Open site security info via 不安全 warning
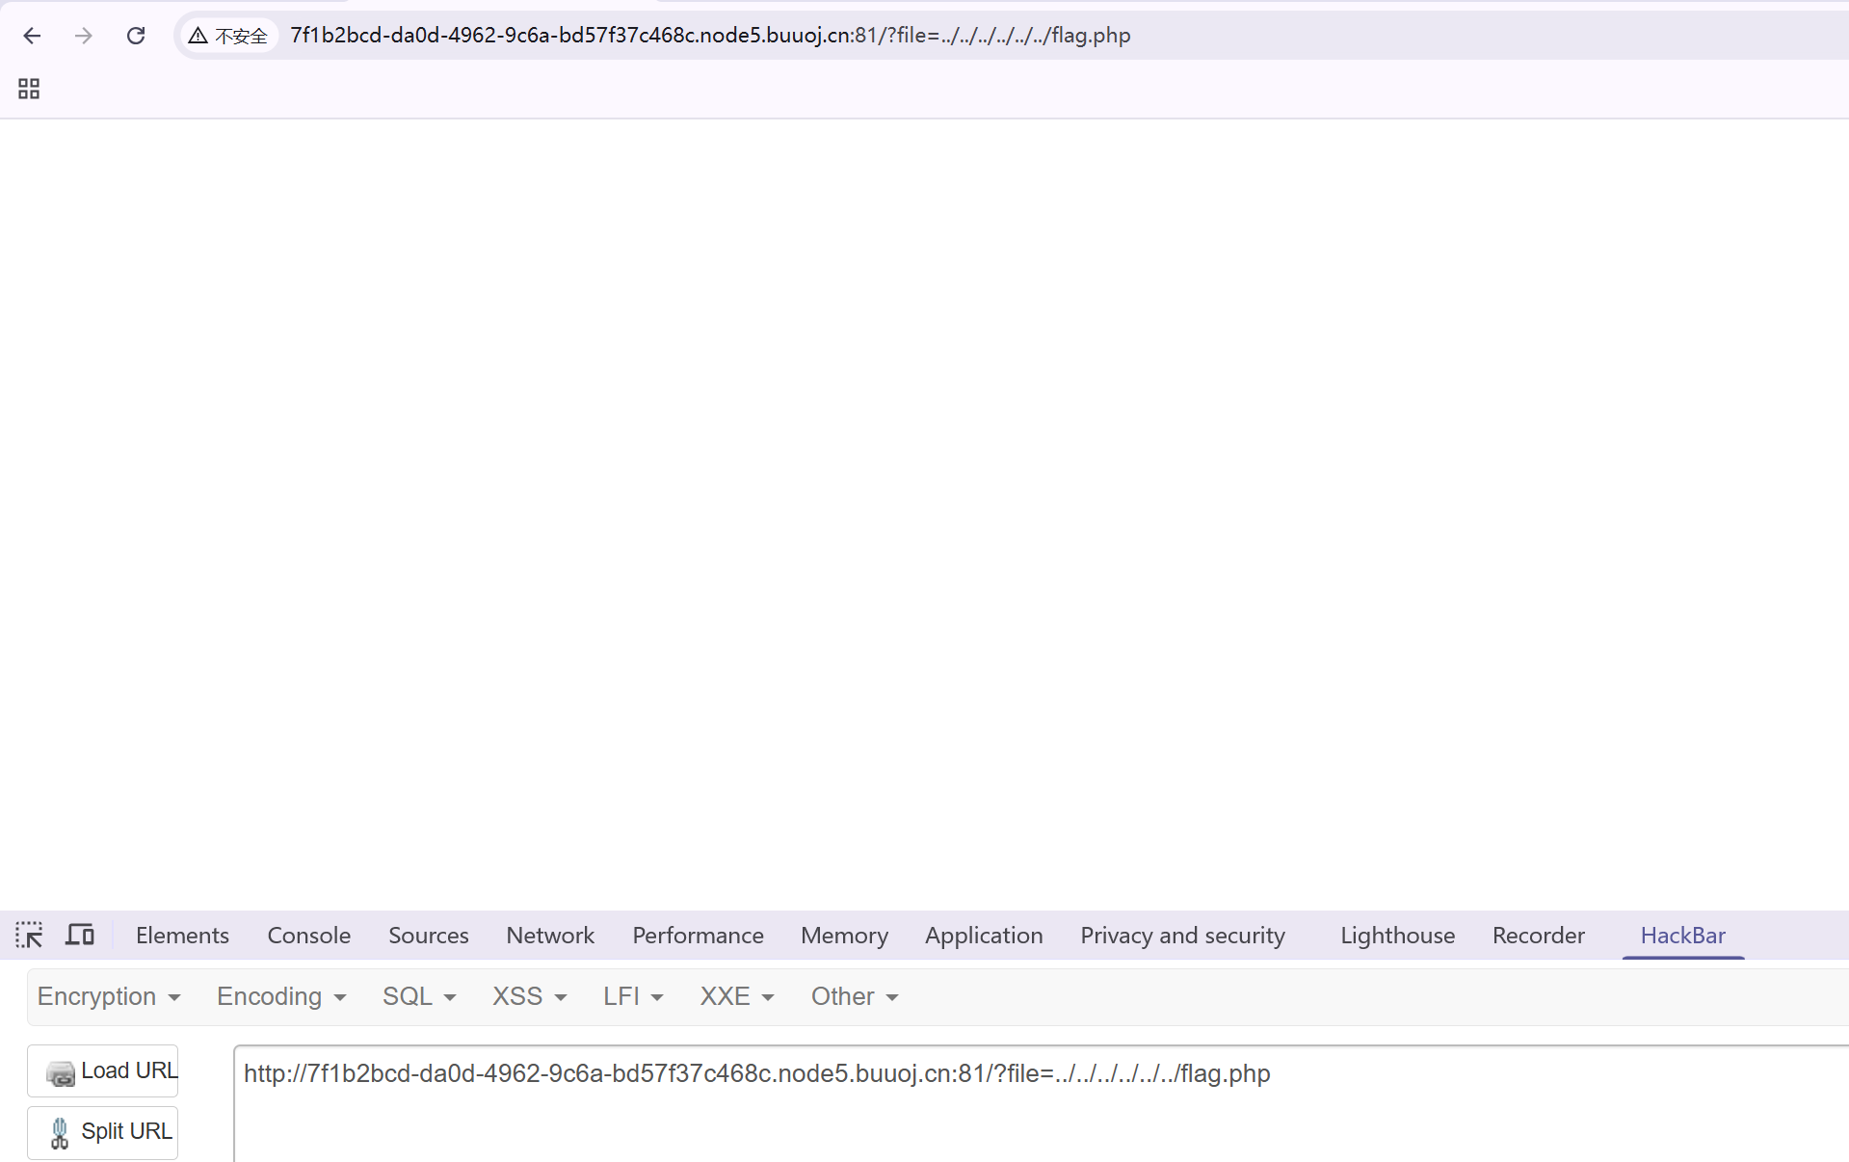 228,36
